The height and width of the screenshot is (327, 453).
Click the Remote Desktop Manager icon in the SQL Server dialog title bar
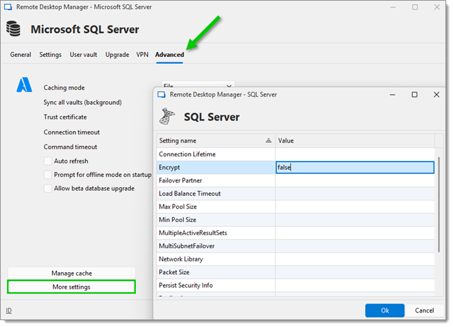click(161, 95)
